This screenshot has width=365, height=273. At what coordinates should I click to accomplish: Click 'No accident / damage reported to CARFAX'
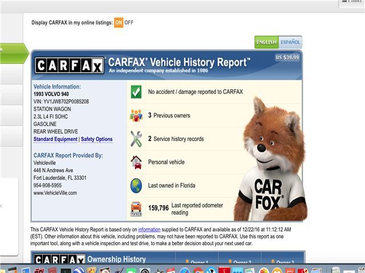(x=196, y=92)
